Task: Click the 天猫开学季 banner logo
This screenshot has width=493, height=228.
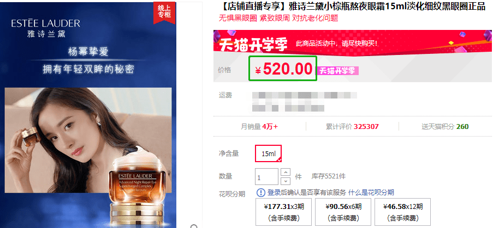Action: click(253, 45)
